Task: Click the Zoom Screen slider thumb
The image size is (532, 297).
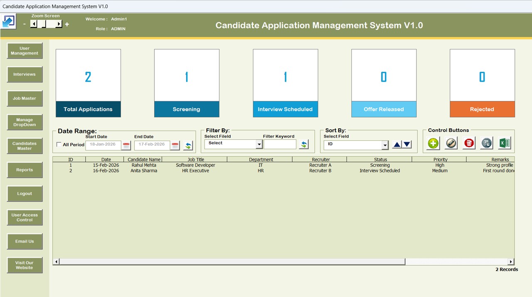Action: click(x=44, y=24)
